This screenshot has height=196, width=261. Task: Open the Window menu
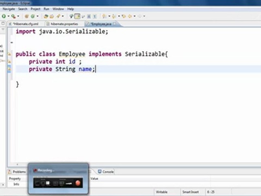[58, 9]
